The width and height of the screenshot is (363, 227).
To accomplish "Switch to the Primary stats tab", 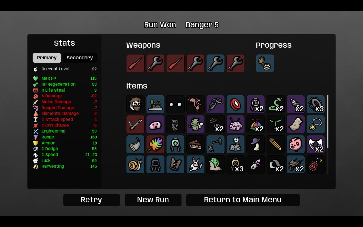I will pos(47,58).
